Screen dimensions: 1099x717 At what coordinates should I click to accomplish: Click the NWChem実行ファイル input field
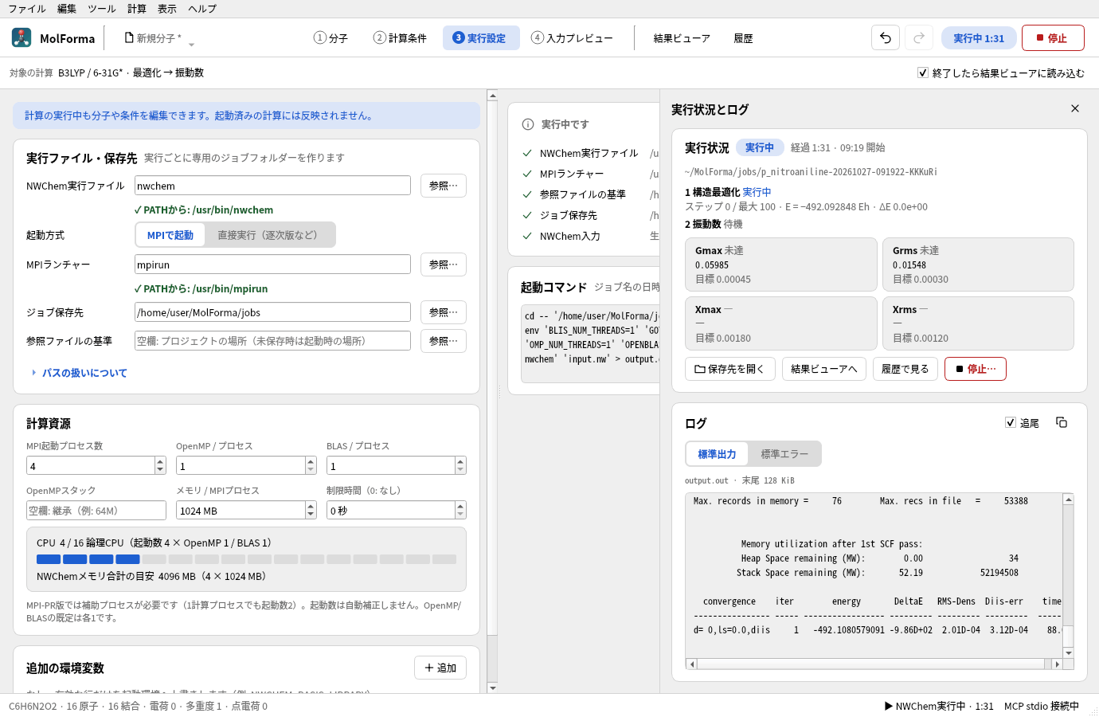[x=272, y=186]
